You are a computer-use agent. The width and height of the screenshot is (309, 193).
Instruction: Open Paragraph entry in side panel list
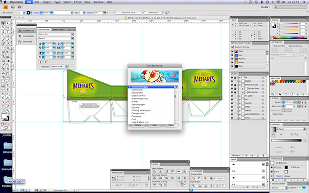26,36
